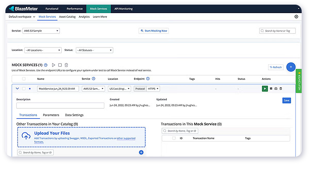Collapse the mock service row with the chevron
The image size is (309, 169).
coord(17,88)
